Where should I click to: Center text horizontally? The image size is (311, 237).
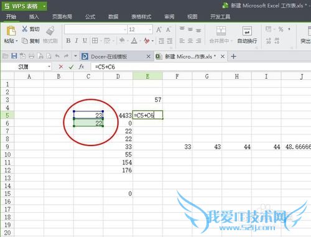pos(190,40)
